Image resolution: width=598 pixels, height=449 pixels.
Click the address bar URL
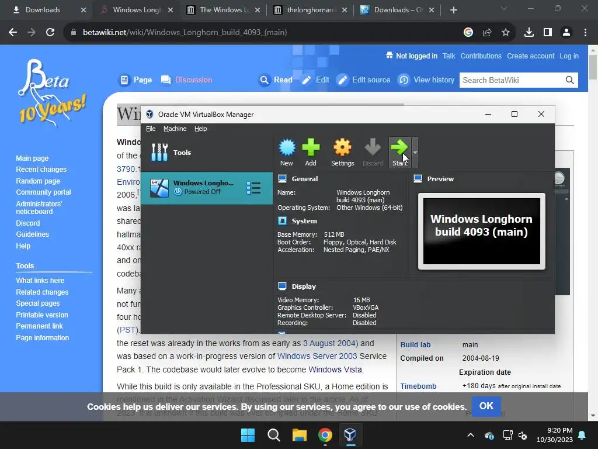pos(185,33)
